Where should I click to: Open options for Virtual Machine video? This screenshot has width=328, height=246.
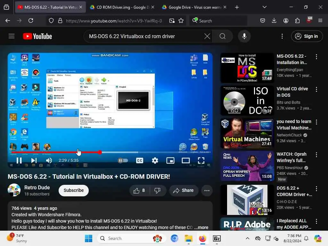click(316, 122)
